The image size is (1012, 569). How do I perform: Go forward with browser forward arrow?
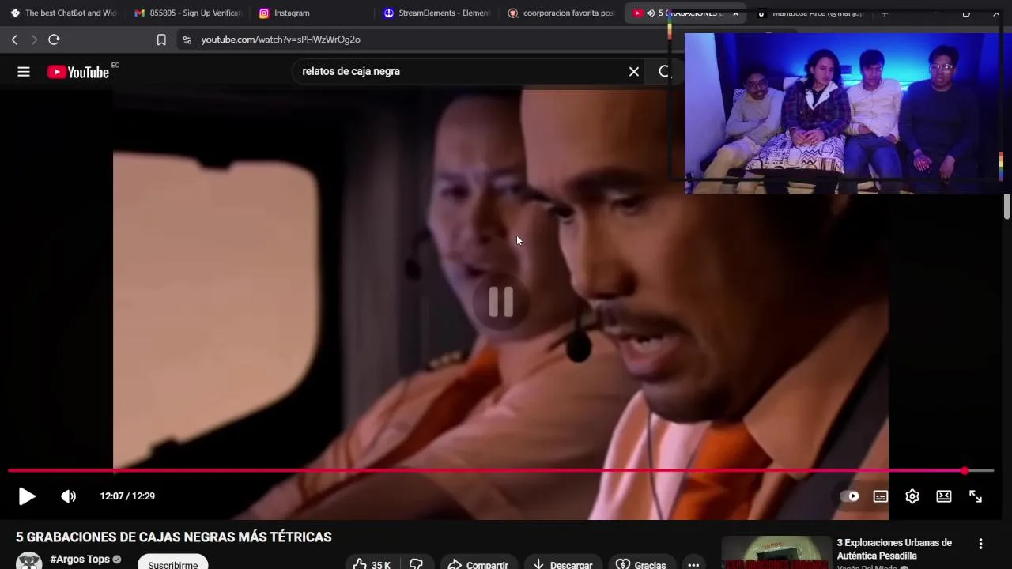point(34,40)
